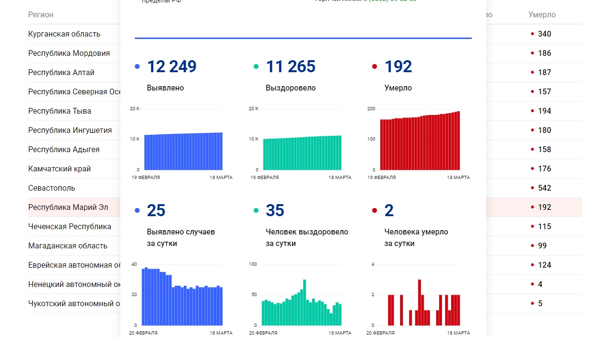This screenshot has width=596, height=337.
Task: Sort table by Регион column header
Action: (41, 15)
